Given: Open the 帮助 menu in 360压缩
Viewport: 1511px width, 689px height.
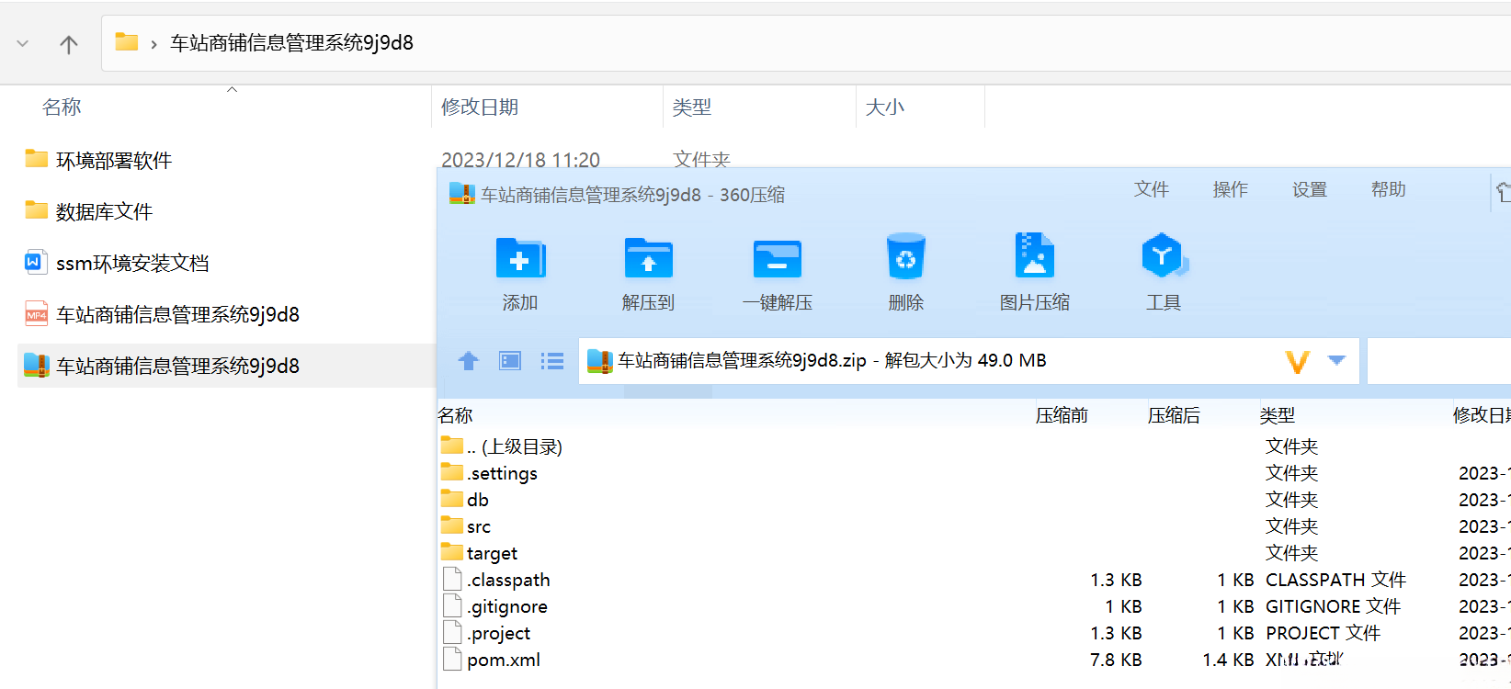Looking at the screenshot, I should [x=1389, y=189].
